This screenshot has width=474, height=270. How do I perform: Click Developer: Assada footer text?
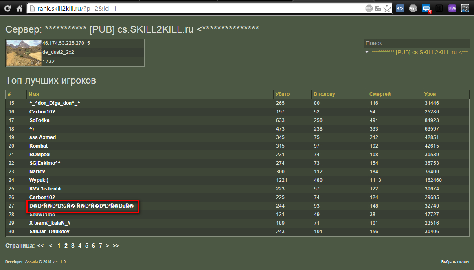(x=35, y=262)
